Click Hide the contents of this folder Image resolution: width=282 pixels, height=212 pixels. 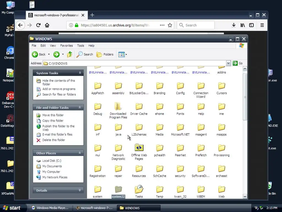[x=59, y=82]
